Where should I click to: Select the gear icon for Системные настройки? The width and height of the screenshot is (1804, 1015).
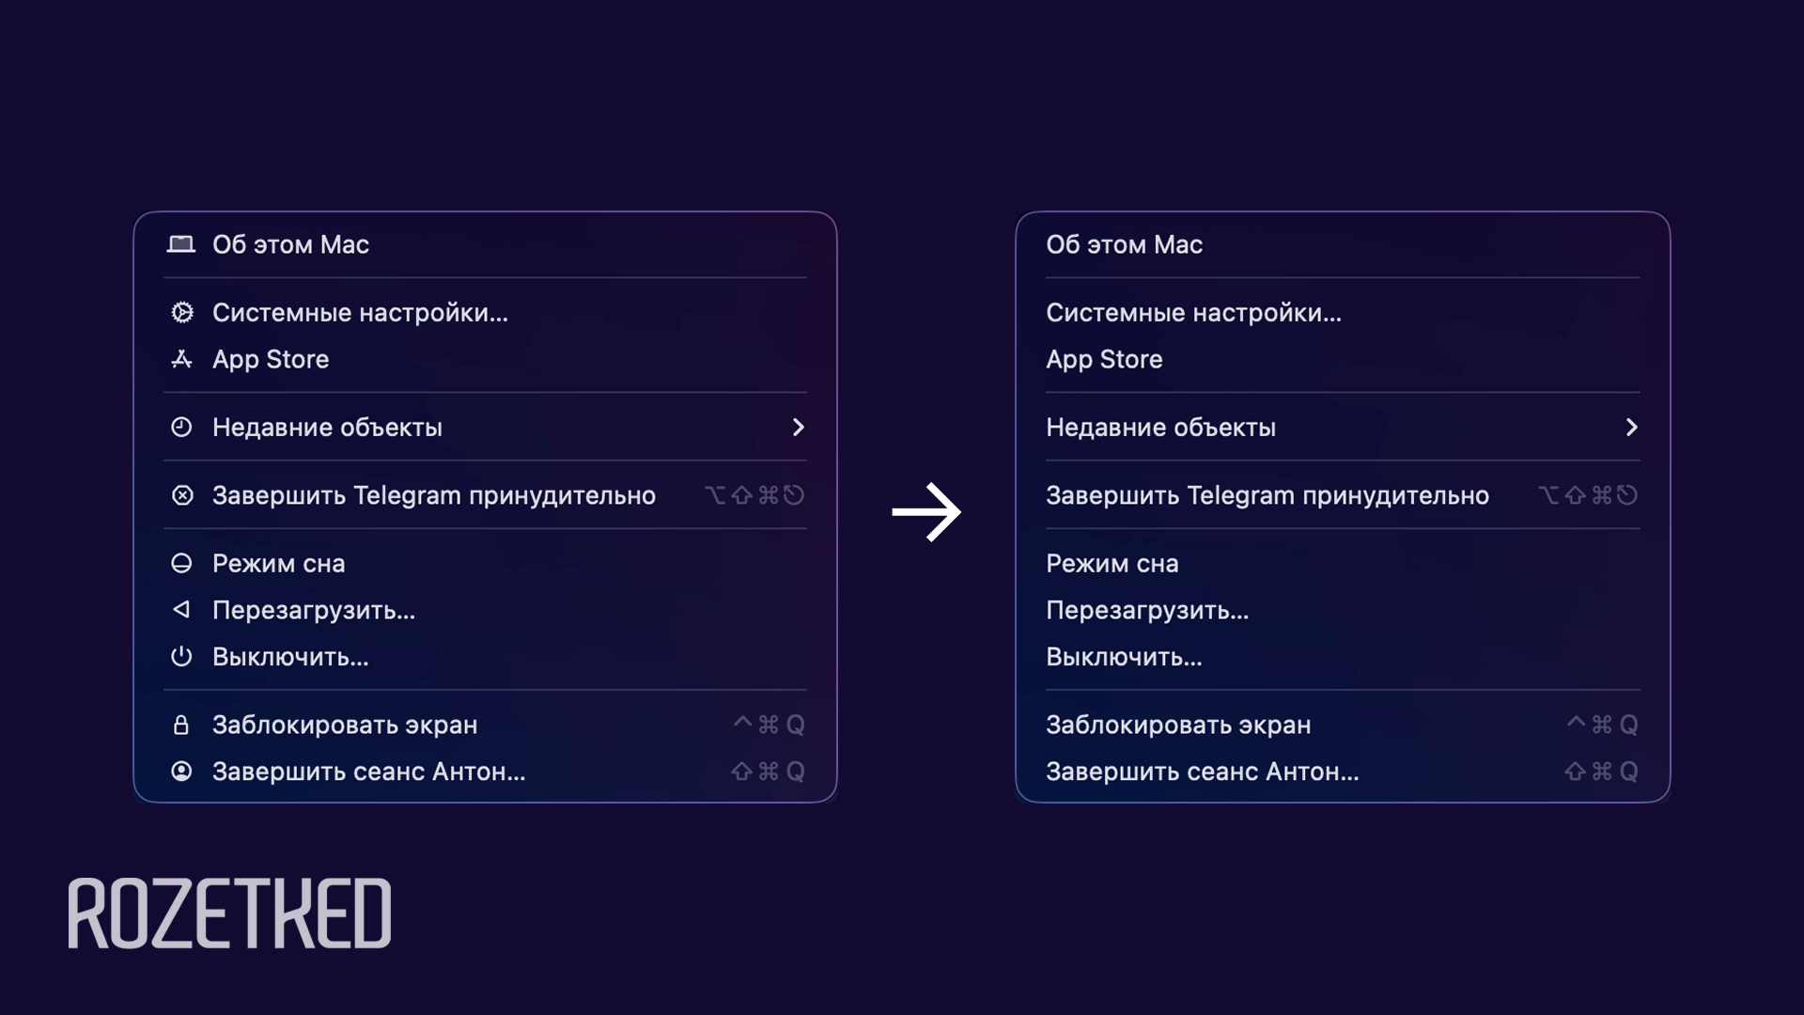[x=182, y=312]
